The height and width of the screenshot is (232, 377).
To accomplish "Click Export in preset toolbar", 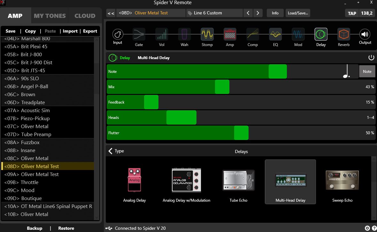I will (90, 31).
